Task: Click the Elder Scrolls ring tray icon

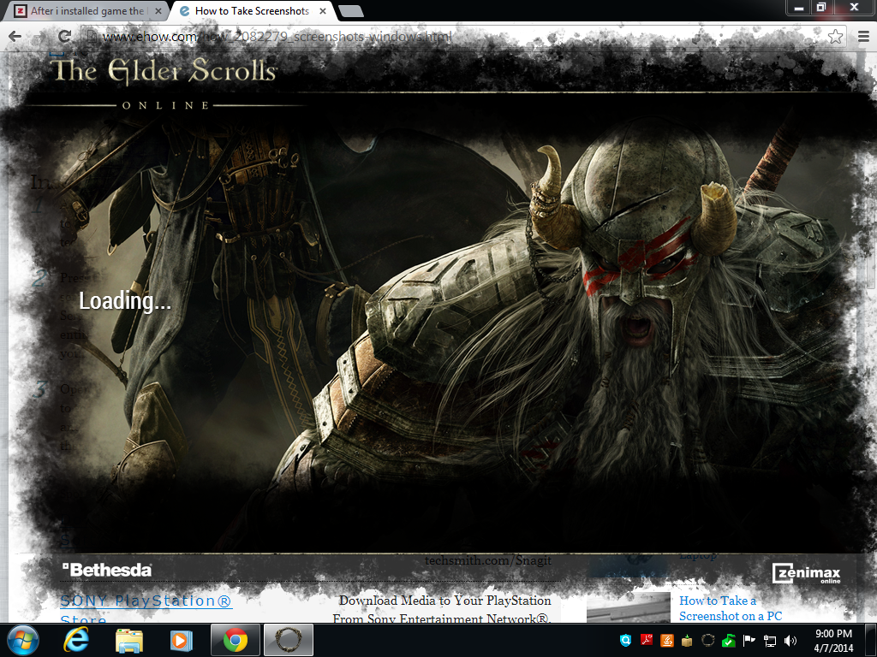Action: click(707, 640)
